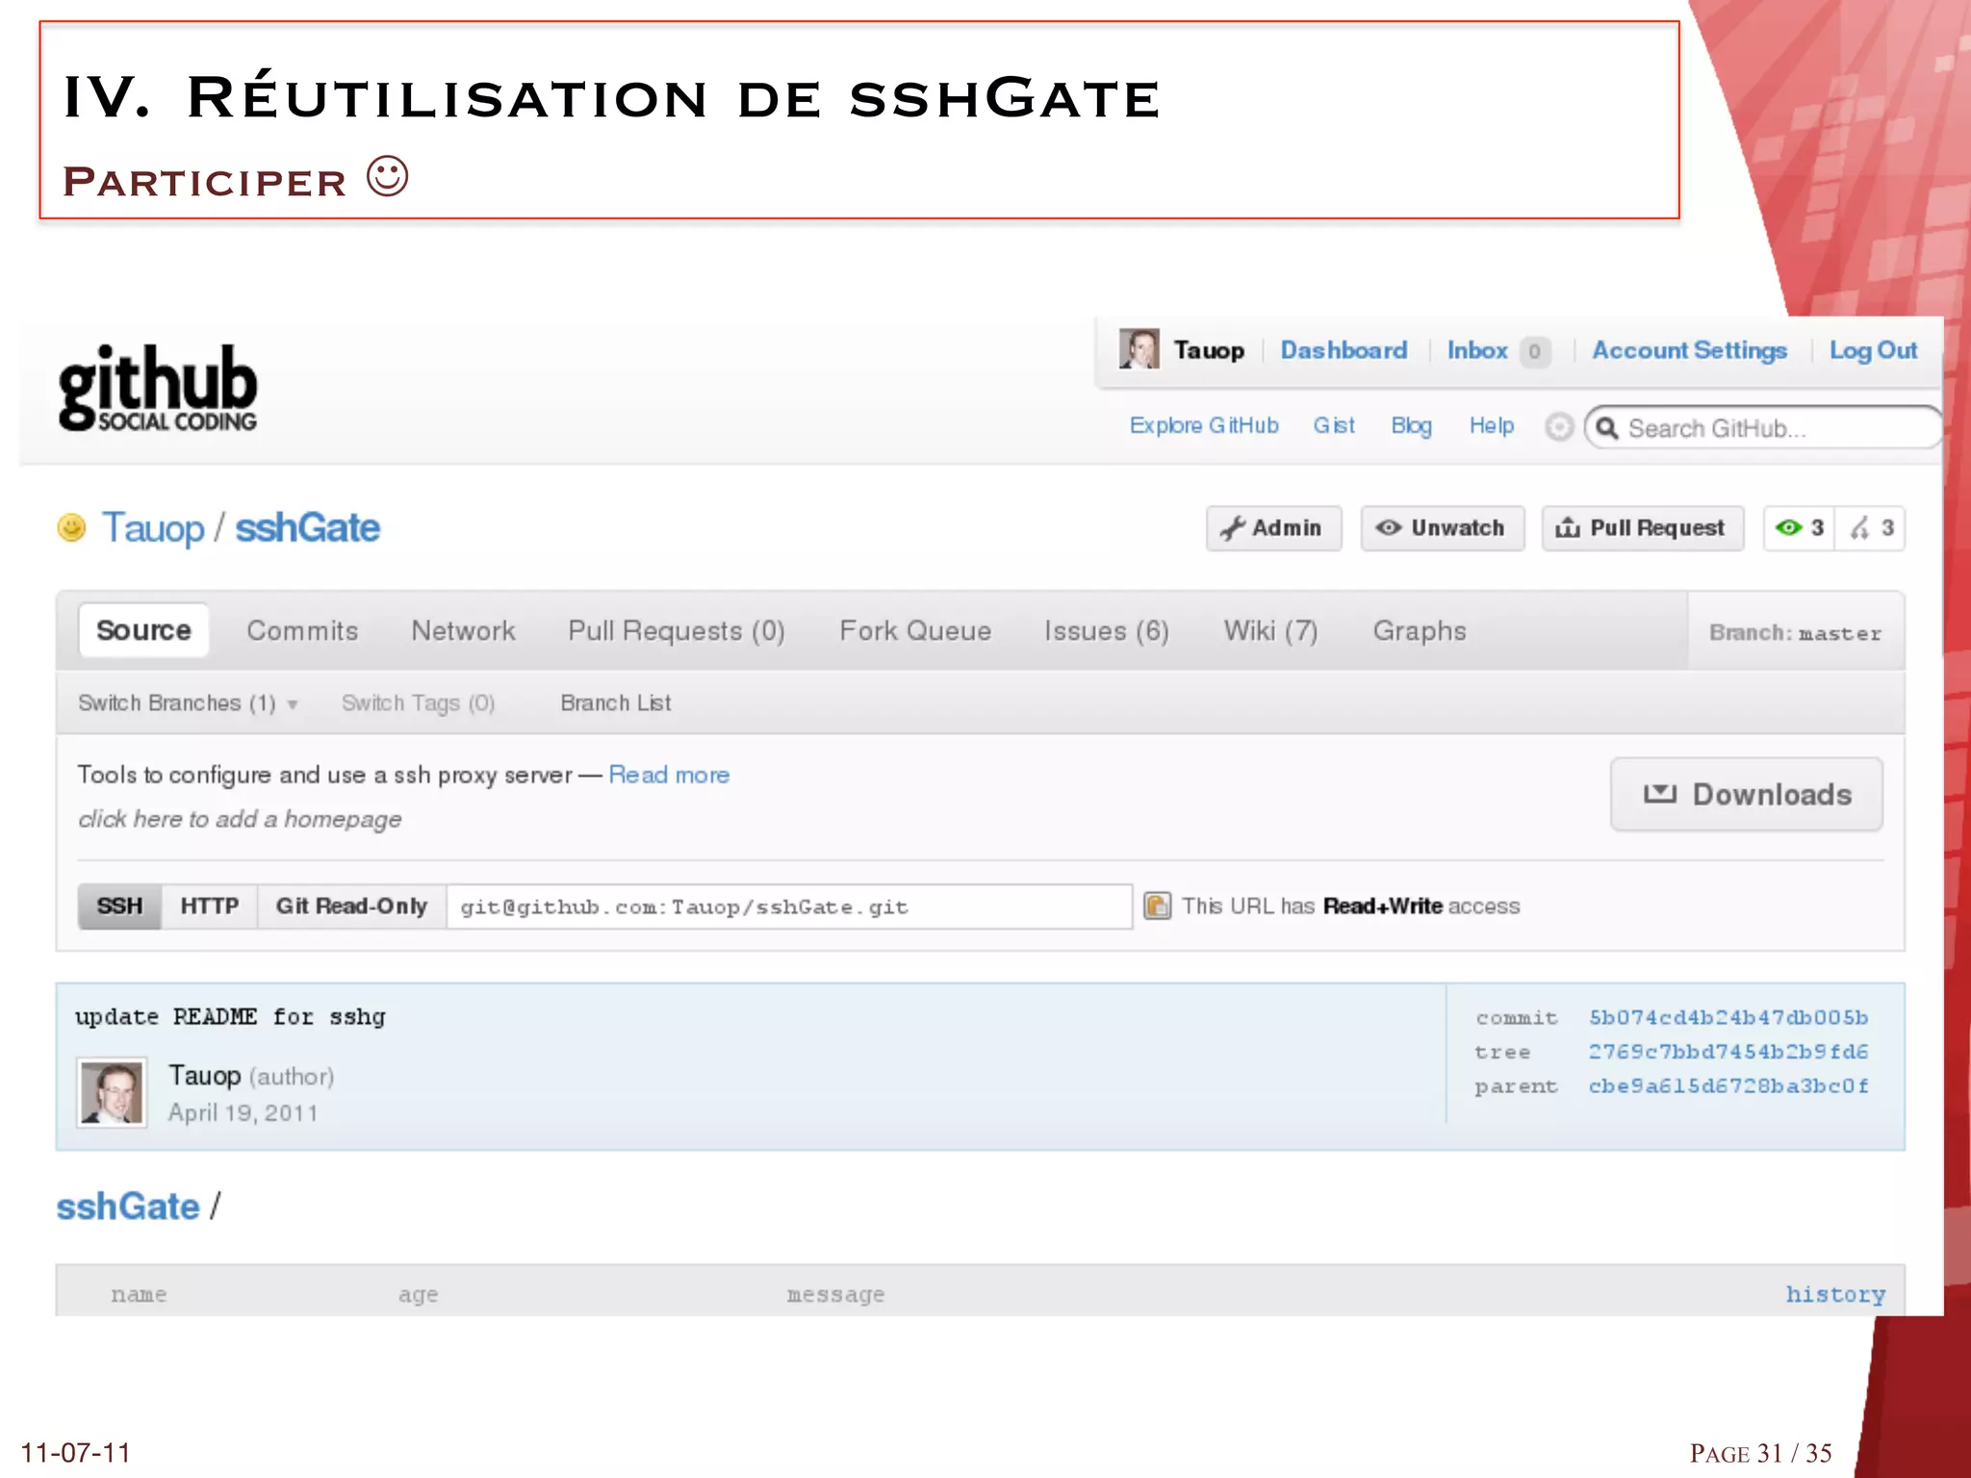Click the 'age' column header
The width and height of the screenshot is (1971, 1478).
[418, 1295]
